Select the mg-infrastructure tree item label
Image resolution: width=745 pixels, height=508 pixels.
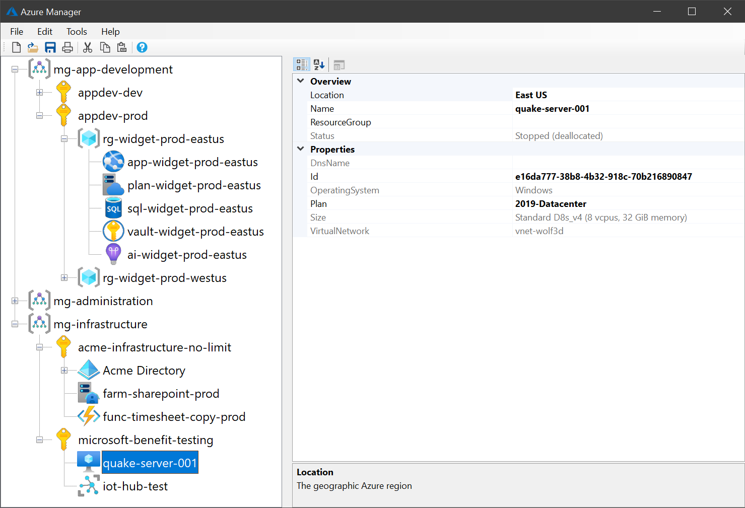pos(100,324)
